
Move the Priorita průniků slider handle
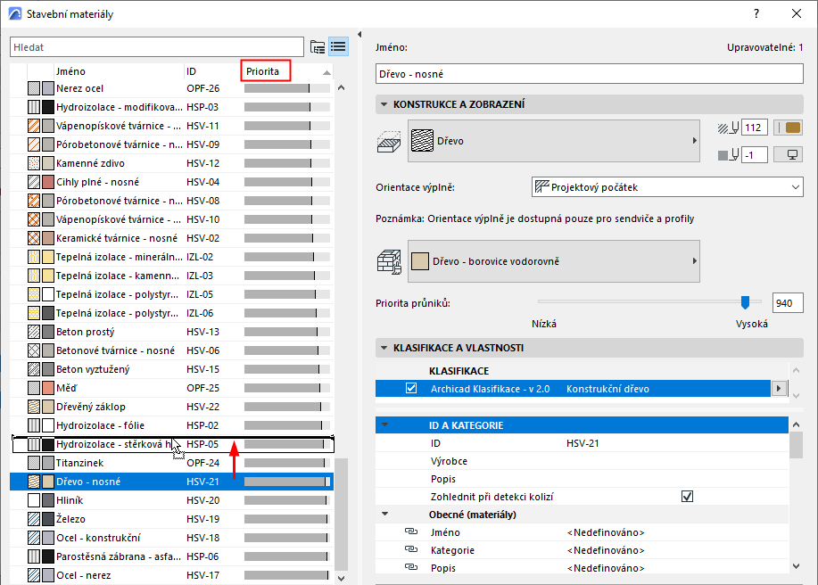[746, 302]
